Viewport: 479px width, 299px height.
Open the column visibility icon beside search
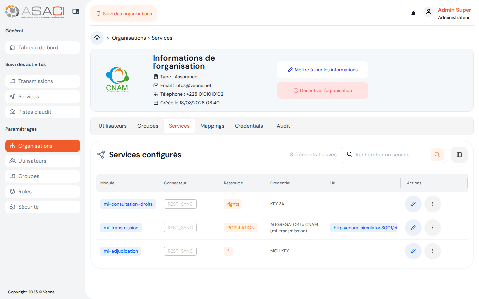(459, 154)
